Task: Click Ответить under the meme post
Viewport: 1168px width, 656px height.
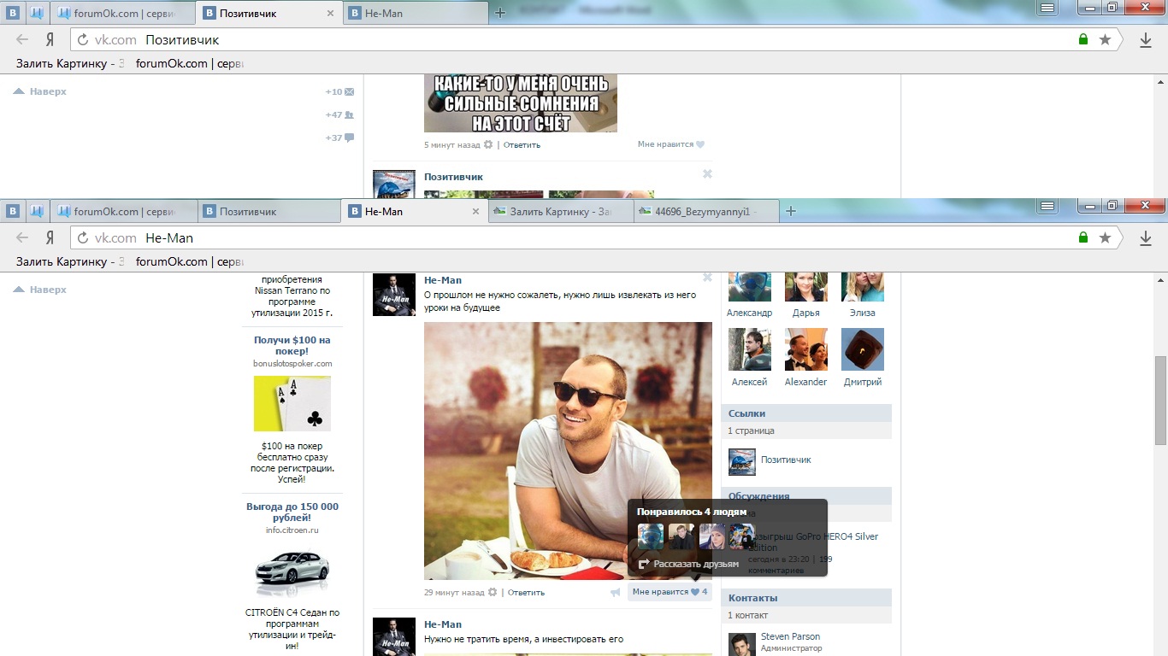Action: tap(522, 144)
